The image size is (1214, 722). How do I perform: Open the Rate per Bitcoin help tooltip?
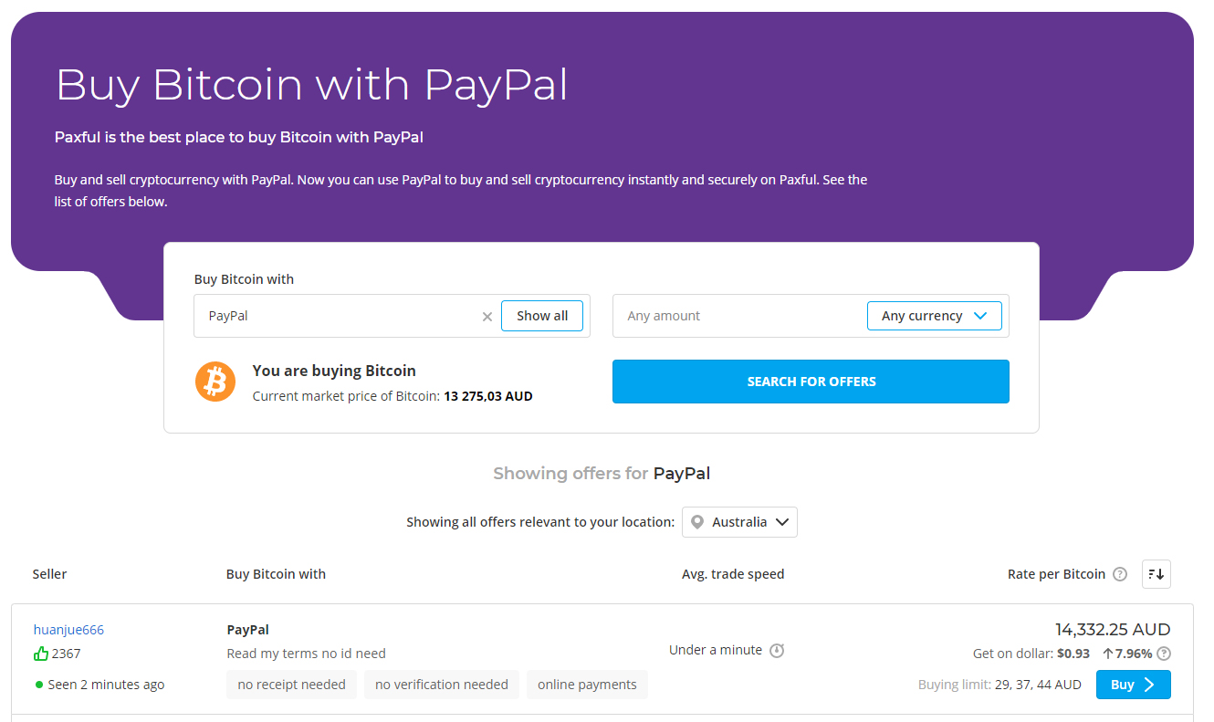[1119, 574]
